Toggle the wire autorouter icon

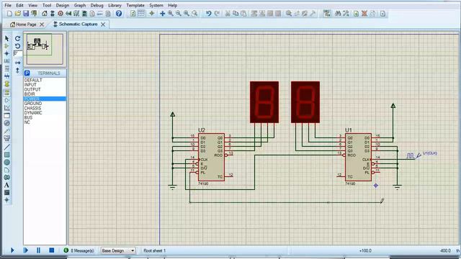[326, 14]
